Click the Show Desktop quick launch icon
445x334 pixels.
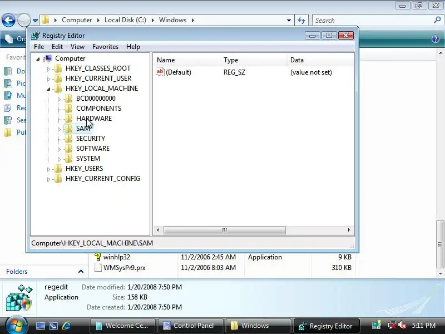coord(40,326)
